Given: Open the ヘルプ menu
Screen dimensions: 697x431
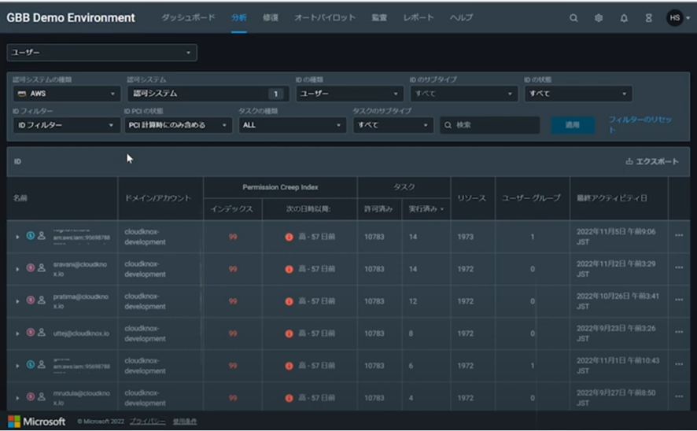Looking at the screenshot, I should pyautogui.click(x=462, y=18).
